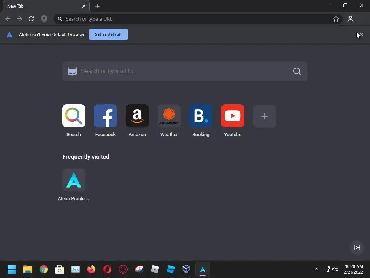370x278 pixels.
Task: Dismiss the default browser notification bar
Action: point(361,34)
